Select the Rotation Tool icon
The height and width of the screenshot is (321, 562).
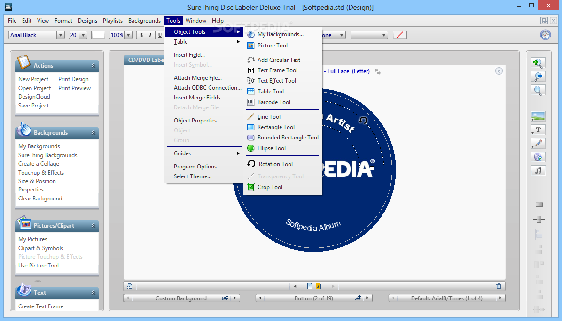251,164
